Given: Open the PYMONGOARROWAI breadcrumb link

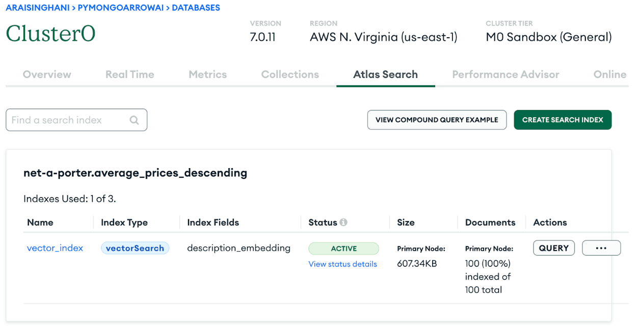Looking at the screenshot, I should pyautogui.click(x=120, y=7).
